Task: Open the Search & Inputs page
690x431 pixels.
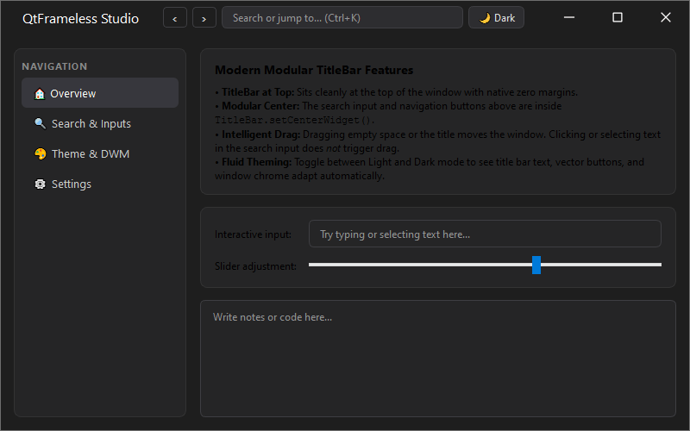Action: [x=100, y=123]
